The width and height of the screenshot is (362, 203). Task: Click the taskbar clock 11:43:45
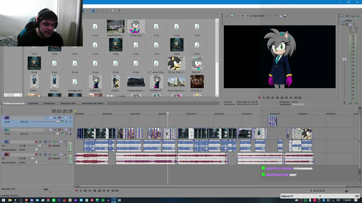point(347,200)
